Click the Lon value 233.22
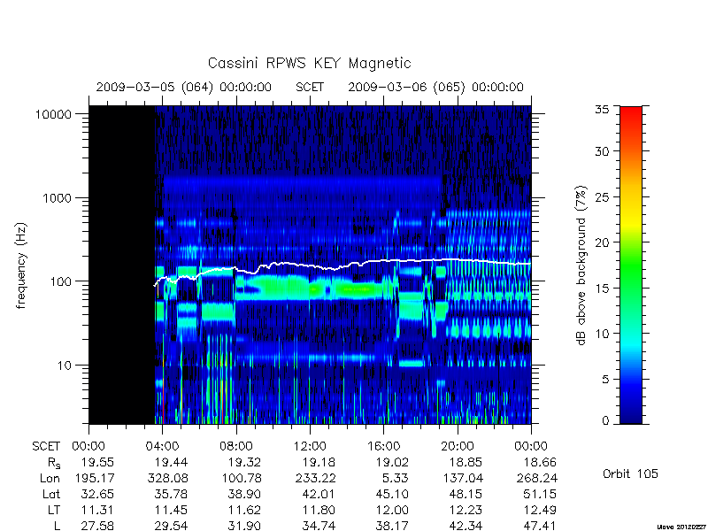The width and height of the screenshot is (708, 531). pyautogui.click(x=315, y=478)
